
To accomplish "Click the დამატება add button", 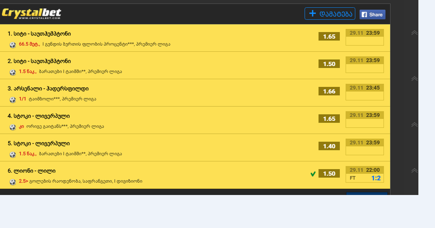I will [330, 14].
